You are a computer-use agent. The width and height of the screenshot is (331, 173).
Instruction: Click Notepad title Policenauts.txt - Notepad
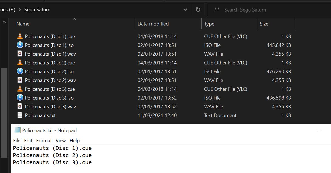(x=49, y=130)
